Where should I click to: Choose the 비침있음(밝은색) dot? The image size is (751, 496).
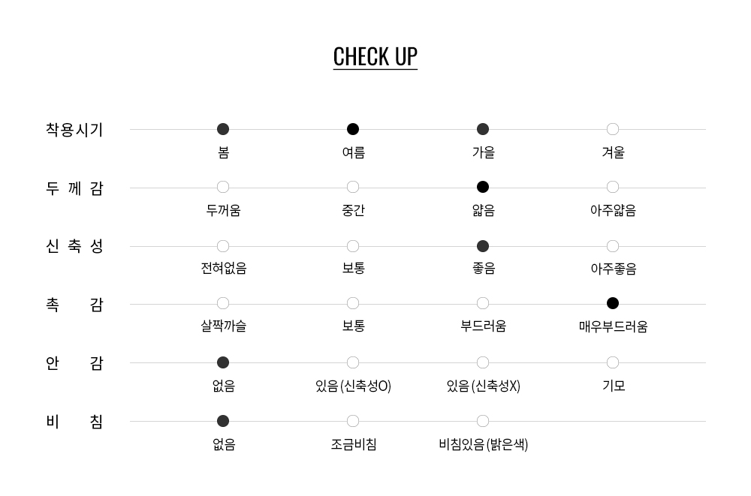coord(483,421)
